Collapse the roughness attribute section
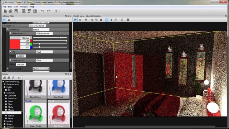 pyautogui.click(x=10, y=60)
